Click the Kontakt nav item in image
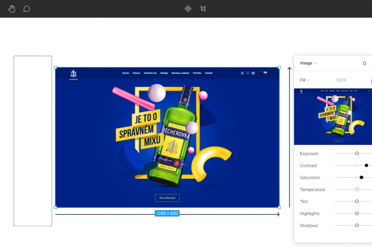 209,73
